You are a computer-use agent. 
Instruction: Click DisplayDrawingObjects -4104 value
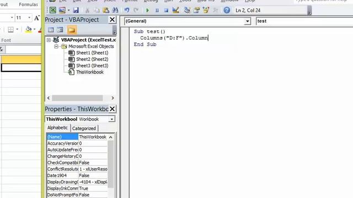pos(93,182)
